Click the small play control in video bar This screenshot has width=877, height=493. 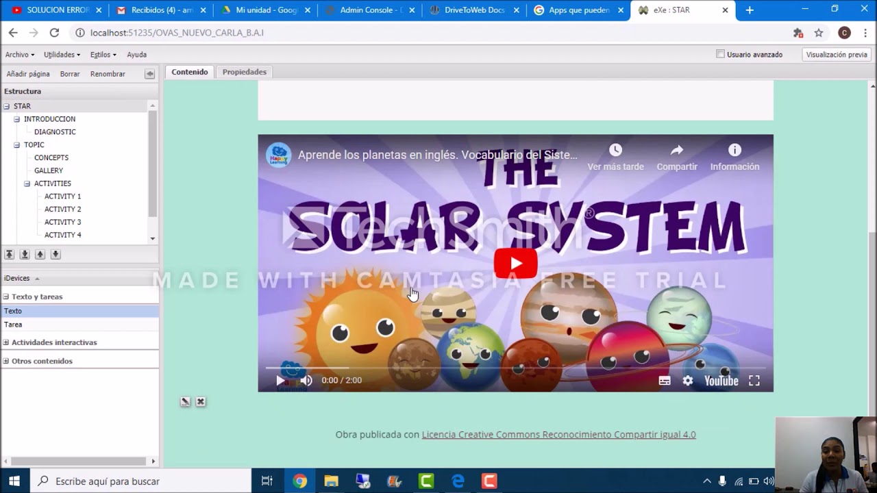pos(280,381)
